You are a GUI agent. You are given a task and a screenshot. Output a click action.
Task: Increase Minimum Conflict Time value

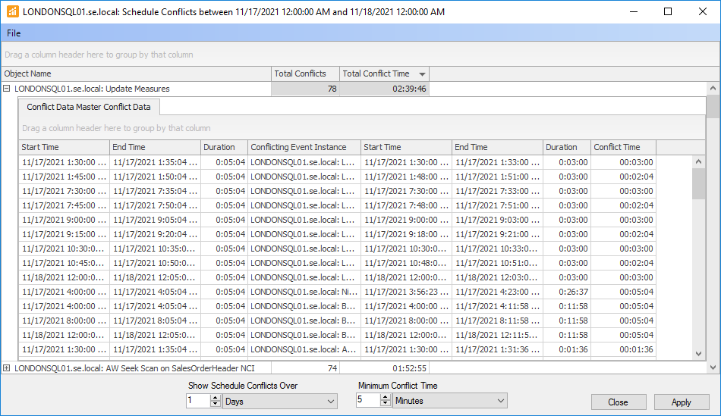(x=386, y=397)
